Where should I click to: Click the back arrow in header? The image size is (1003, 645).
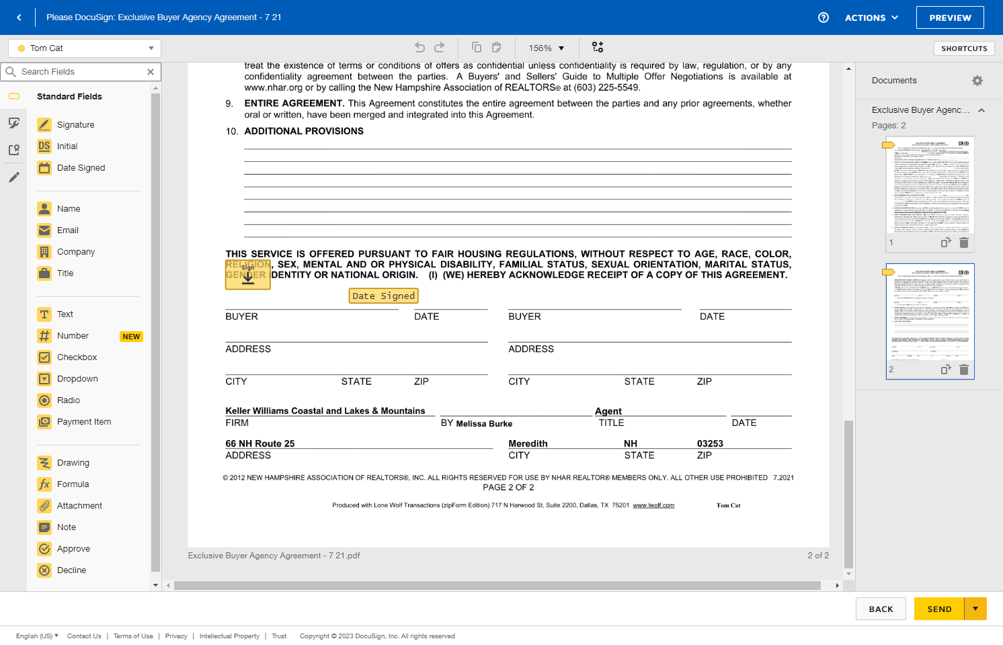(19, 17)
